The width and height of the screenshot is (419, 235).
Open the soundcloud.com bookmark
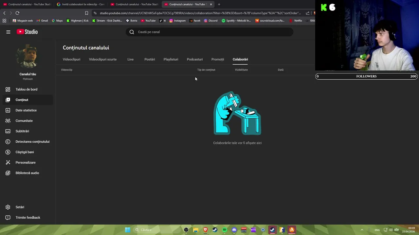pos(270,21)
